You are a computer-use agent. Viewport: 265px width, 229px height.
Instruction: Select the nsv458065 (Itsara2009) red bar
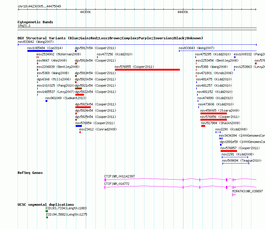coord(213,113)
